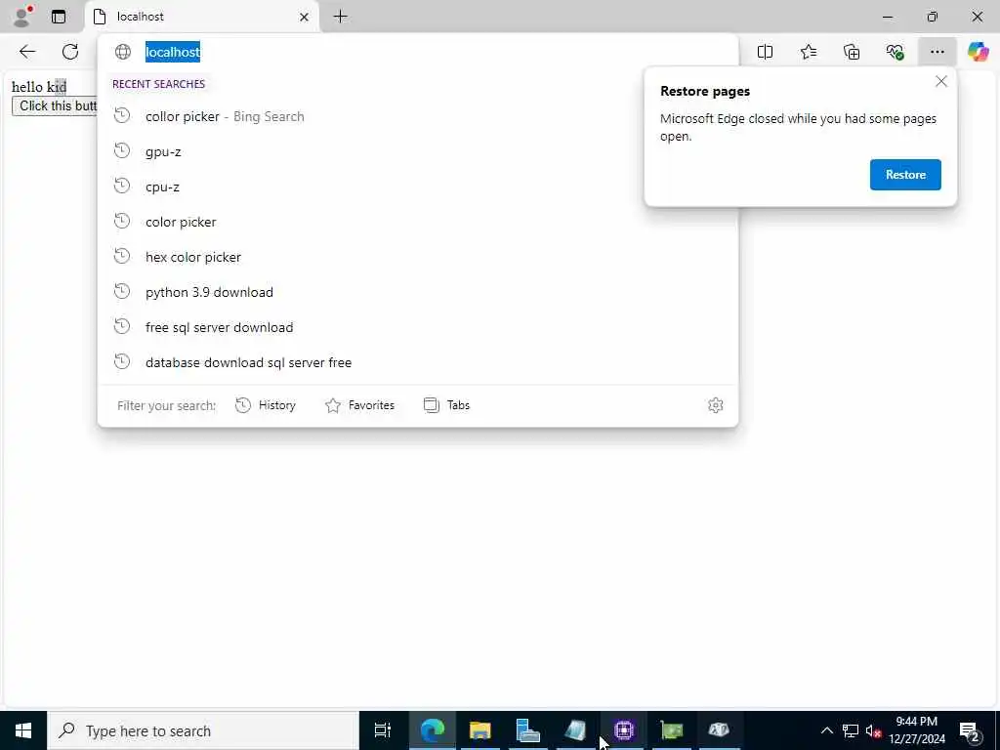This screenshot has height=750, width=1000.
Task: Open the Windows Start menu
Action: click(23, 730)
